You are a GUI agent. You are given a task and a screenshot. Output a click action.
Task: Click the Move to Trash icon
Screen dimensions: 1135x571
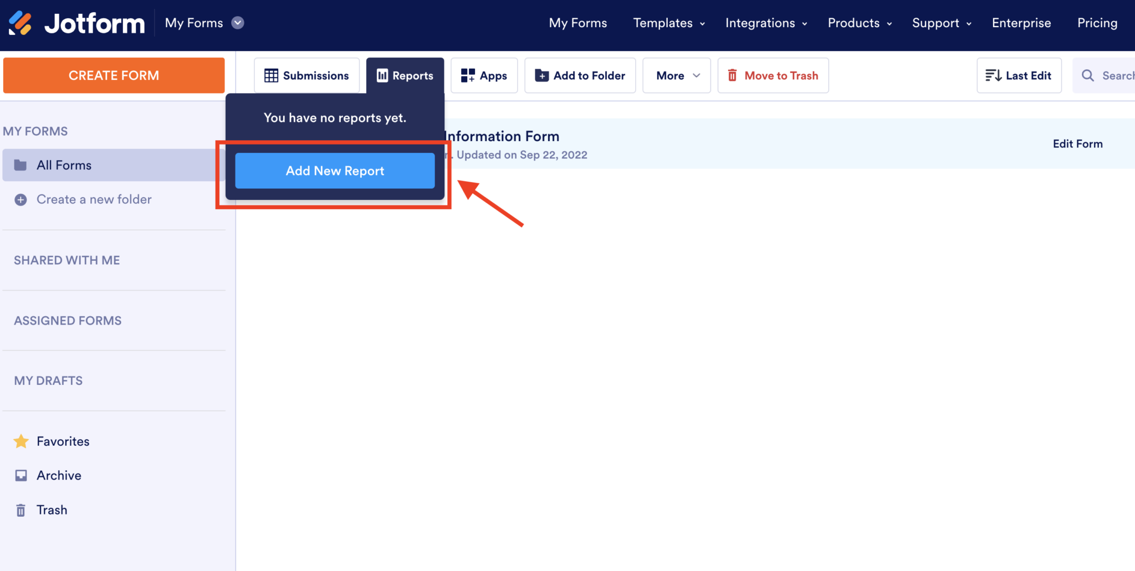click(733, 75)
